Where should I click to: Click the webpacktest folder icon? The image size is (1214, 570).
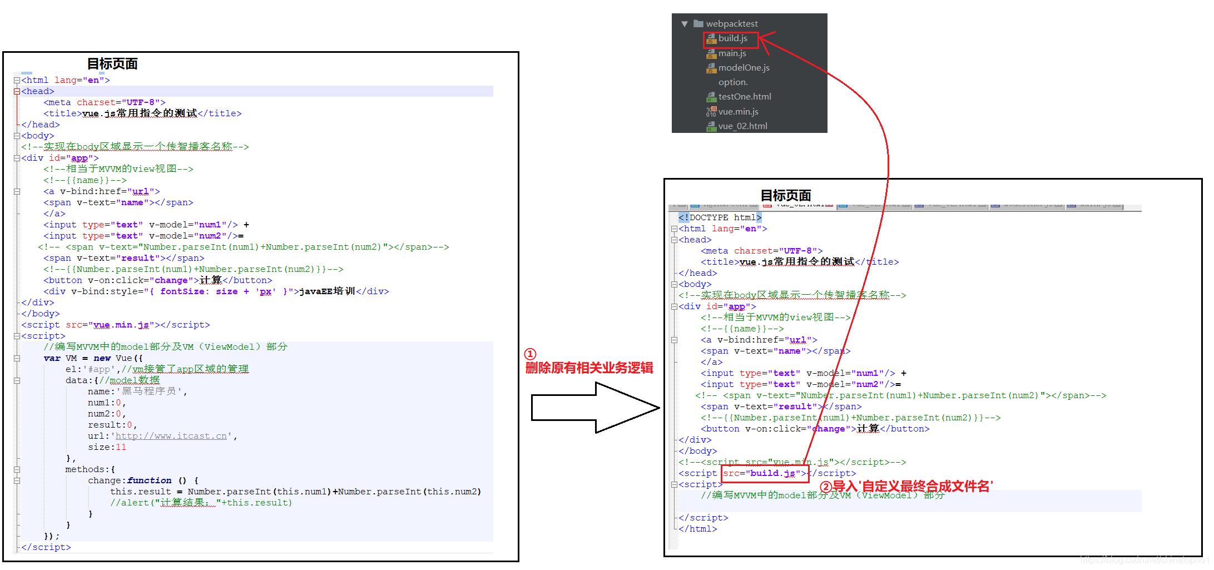click(698, 23)
